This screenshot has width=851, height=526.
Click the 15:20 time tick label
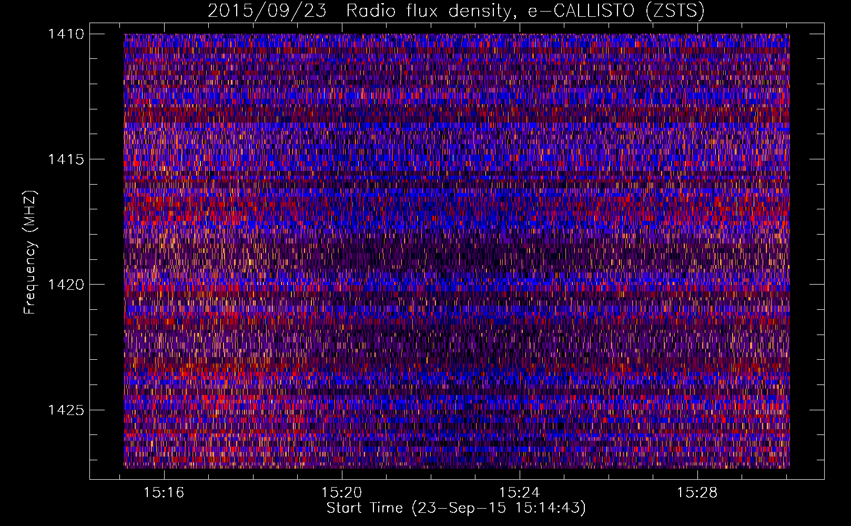tap(342, 493)
